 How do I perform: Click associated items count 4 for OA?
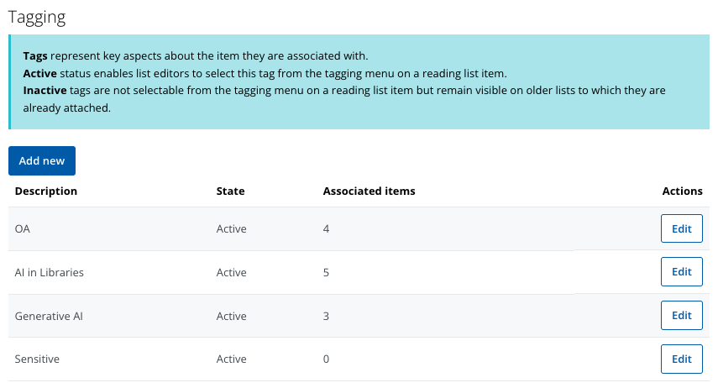tap(326, 228)
